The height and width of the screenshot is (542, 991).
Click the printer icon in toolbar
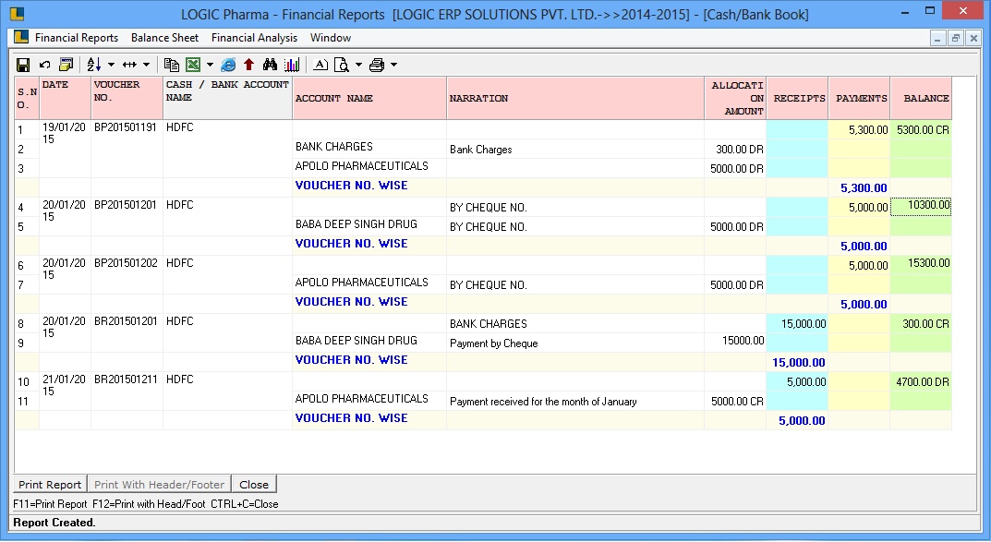coord(377,65)
